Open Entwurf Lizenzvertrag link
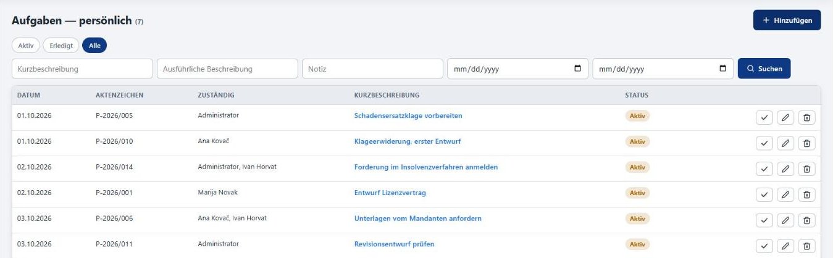 click(x=390, y=193)
